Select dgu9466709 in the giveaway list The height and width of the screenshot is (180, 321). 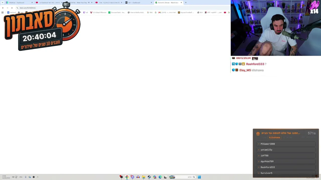286,161
